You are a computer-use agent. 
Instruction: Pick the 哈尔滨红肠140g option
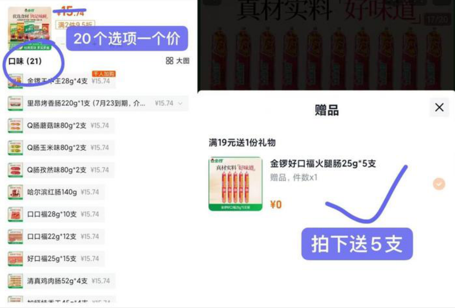coord(56,192)
